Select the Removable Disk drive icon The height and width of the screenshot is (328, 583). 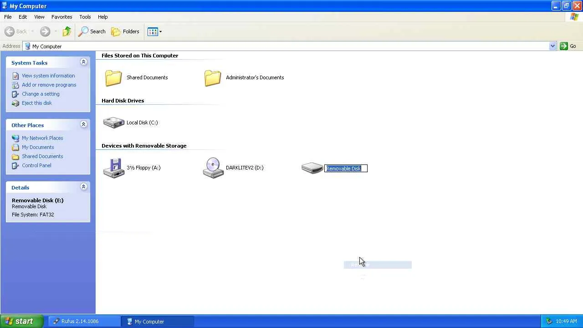[x=312, y=168]
